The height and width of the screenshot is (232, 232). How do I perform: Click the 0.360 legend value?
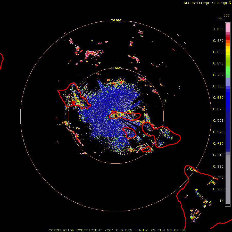pyautogui.click(x=218, y=167)
